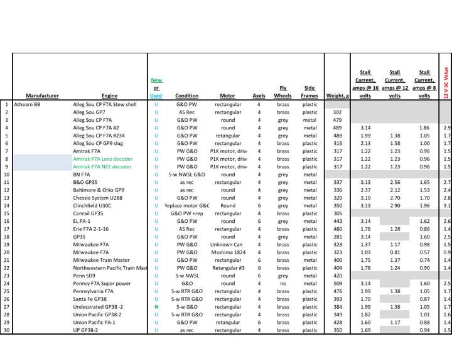
Task: Select the Condition column header
Action: click(187, 95)
